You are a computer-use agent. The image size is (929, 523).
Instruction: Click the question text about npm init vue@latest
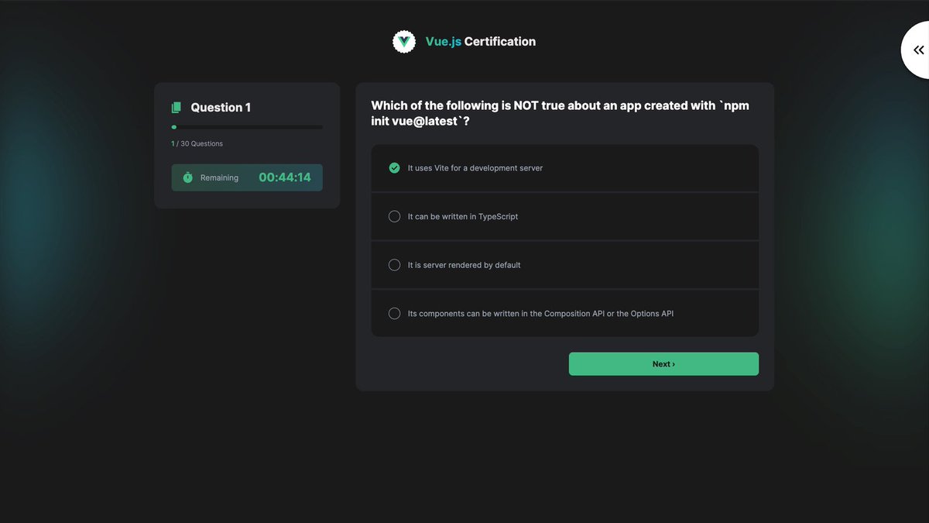point(560,113)
